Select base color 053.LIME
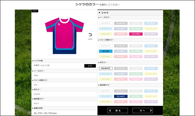 [x=106, y=34]
